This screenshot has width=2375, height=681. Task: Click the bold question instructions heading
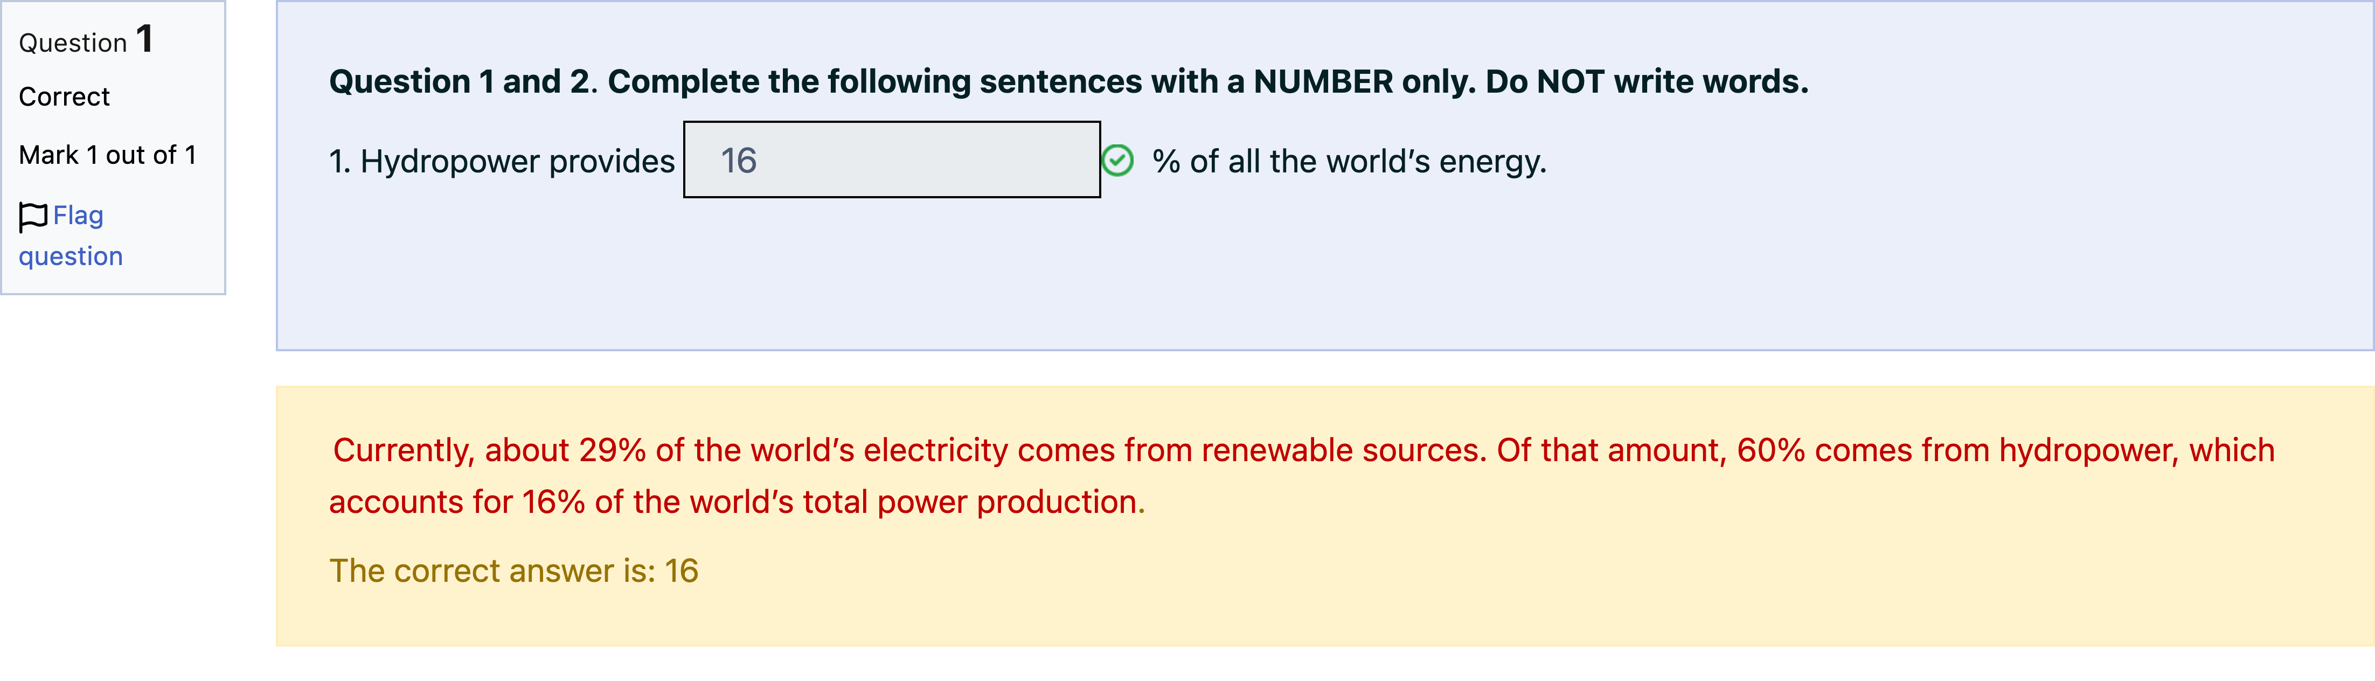1068,82
